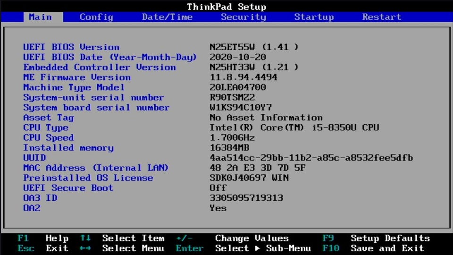Click the UEFI BIOS Version label
Viewport: 453px width, 255px height.
pyautogui.click(x=71, y=47)
